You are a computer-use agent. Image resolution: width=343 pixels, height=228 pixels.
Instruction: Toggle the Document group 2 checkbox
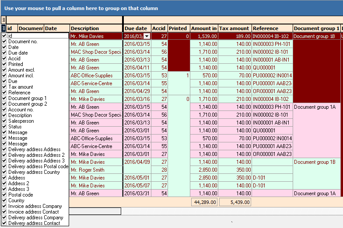[4, 104]
